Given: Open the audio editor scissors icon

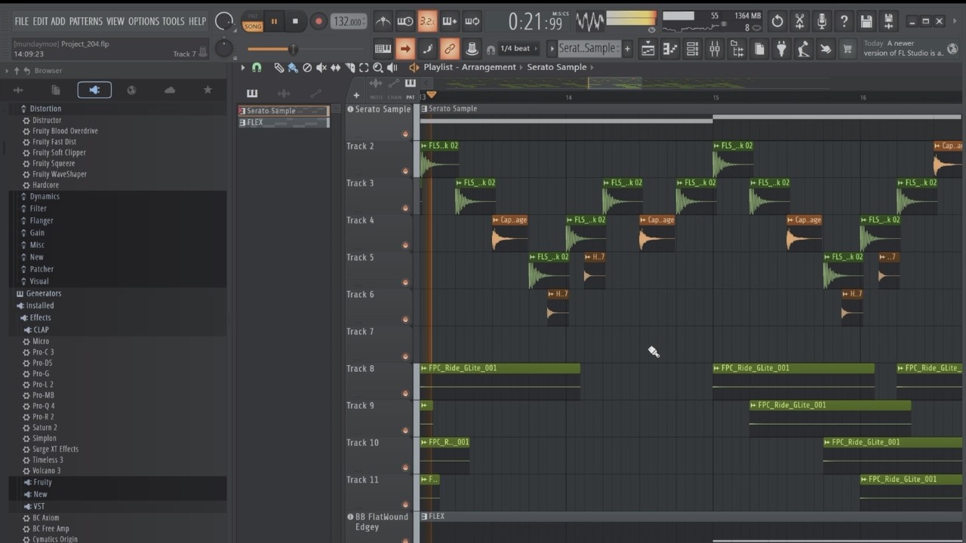Looking at the screenshot, I should 800,21.
